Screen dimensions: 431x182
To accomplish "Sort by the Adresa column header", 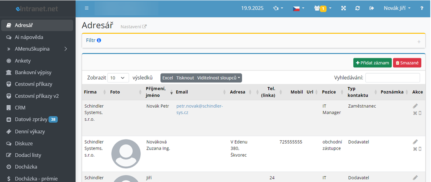I will 241,92.
